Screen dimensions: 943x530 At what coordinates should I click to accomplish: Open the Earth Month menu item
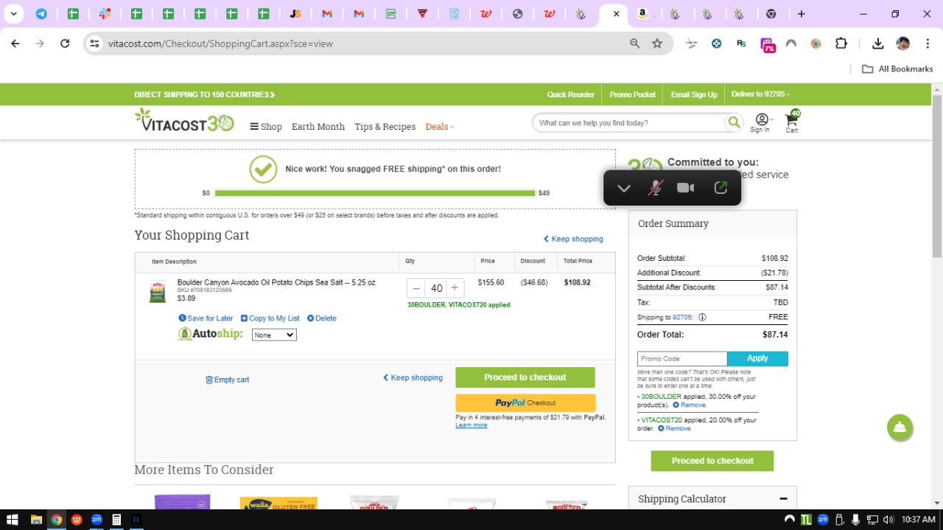point(318,127)
